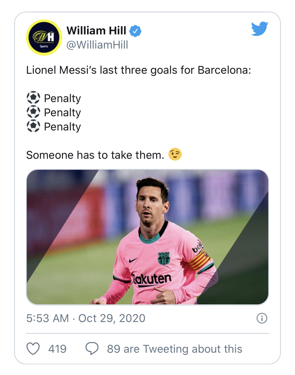
Task: Click the blue verified badge
Action: coord(135,31)
